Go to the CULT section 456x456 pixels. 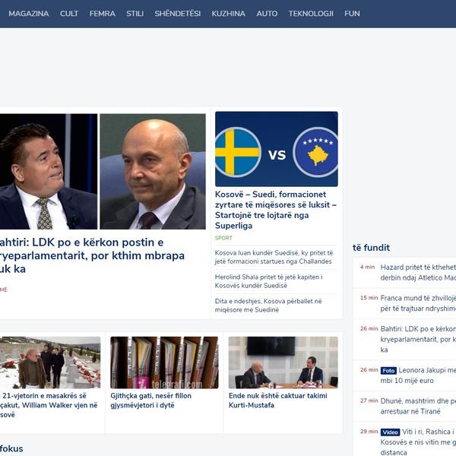[69, 14]
